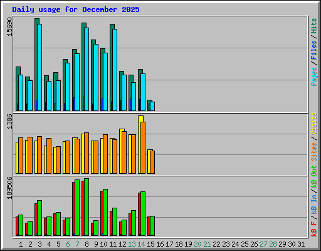Click day 8 on the x-axis
Screen dimensions: 321x251
tap(87, 244)
